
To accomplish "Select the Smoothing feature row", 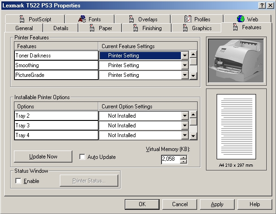I will pyautogui.click(x=56, y=65).
